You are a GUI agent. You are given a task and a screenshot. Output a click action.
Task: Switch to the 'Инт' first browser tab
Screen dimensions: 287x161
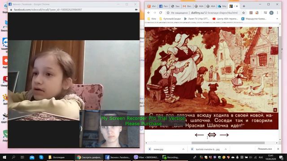(152, 6)
